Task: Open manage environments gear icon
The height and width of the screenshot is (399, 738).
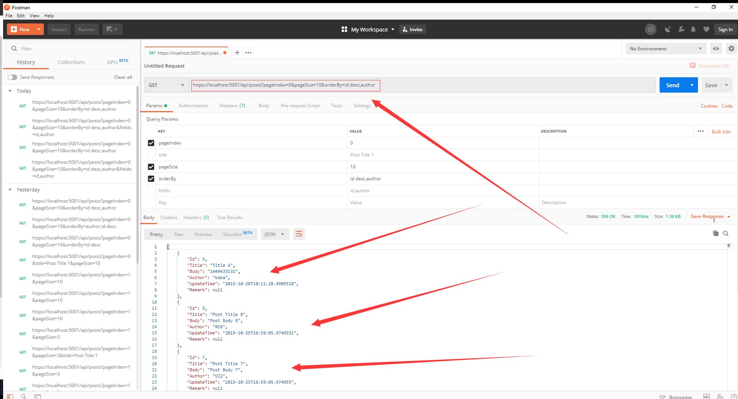Action: click(731, 48)
